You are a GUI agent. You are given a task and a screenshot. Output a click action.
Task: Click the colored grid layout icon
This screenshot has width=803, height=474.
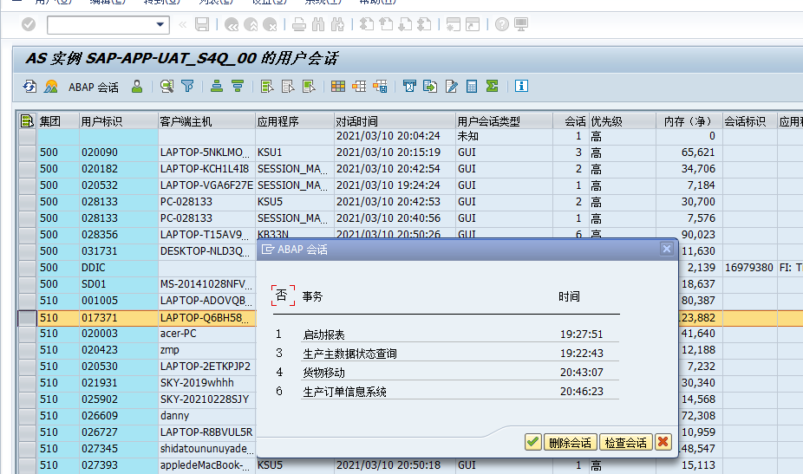(x=338, y=86)
